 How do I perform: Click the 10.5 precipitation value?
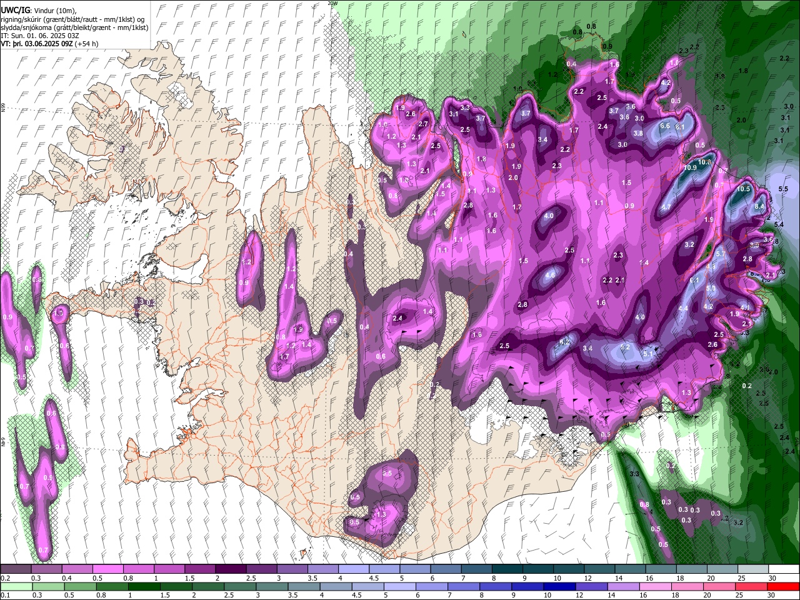[x=743, y=189]
